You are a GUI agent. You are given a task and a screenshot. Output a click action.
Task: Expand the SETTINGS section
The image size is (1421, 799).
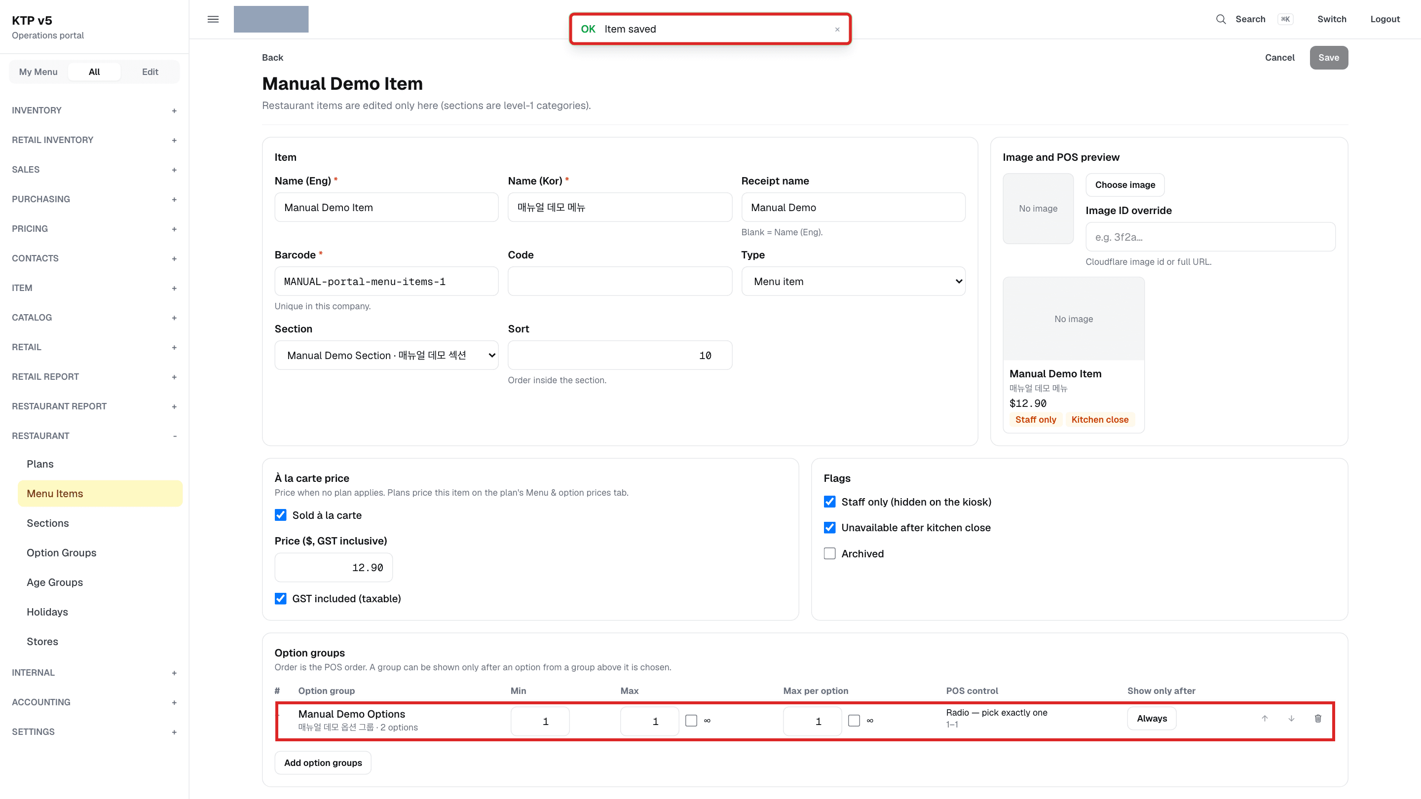(x=94, y=732)
